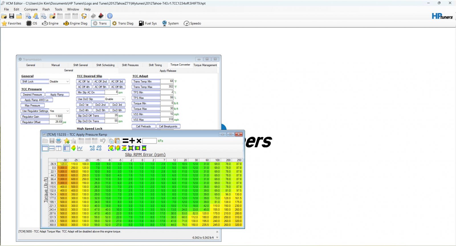The image size is (456, 246).
Task: Select the 235.5 cell in table
Action: pyautogui.click(x=205, y=225)
